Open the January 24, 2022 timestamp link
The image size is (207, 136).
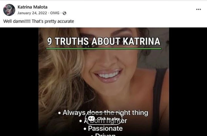pos(32,13)
